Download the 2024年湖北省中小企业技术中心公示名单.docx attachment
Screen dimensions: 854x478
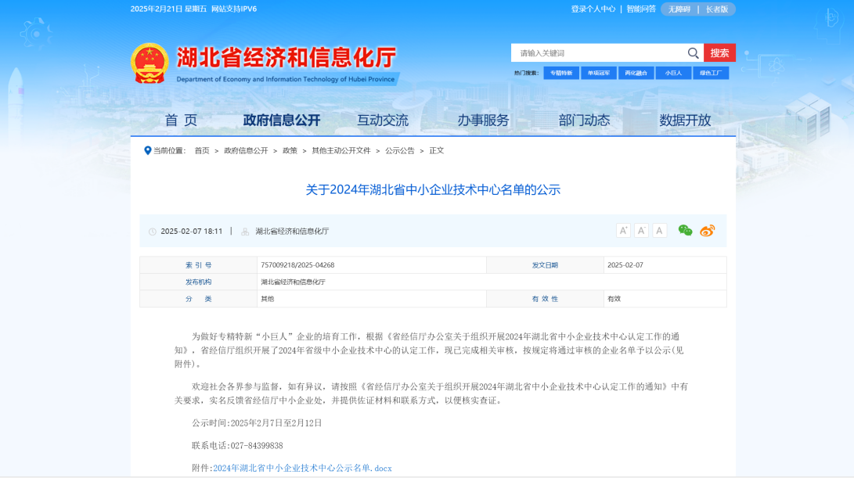(302, 468)
